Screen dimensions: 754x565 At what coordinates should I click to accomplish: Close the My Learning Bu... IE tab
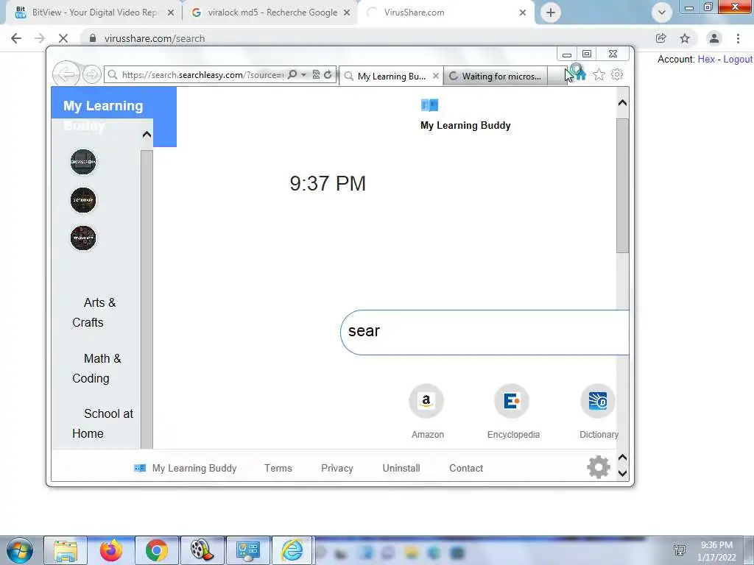436,76
